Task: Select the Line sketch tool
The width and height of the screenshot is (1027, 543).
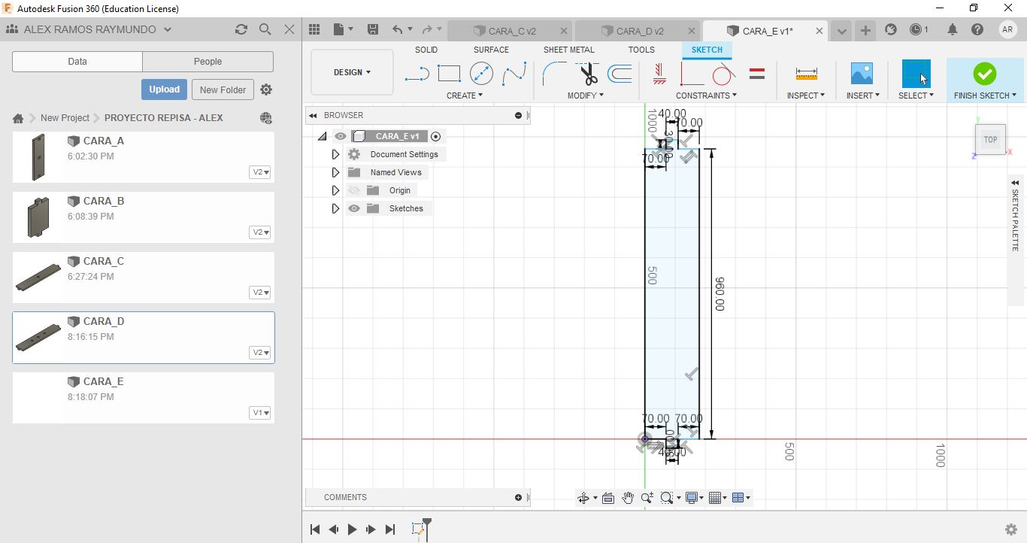Action: tap(417, 74)
